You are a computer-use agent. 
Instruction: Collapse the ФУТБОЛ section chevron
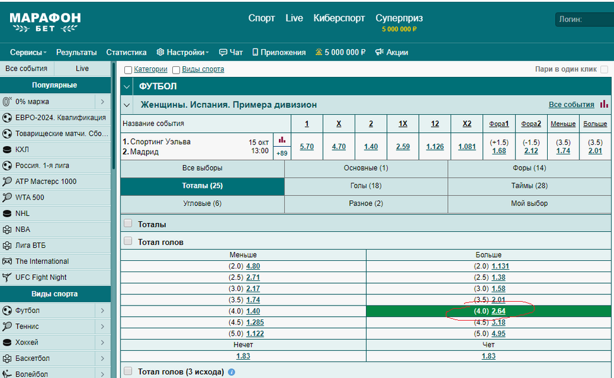[127, 87]
